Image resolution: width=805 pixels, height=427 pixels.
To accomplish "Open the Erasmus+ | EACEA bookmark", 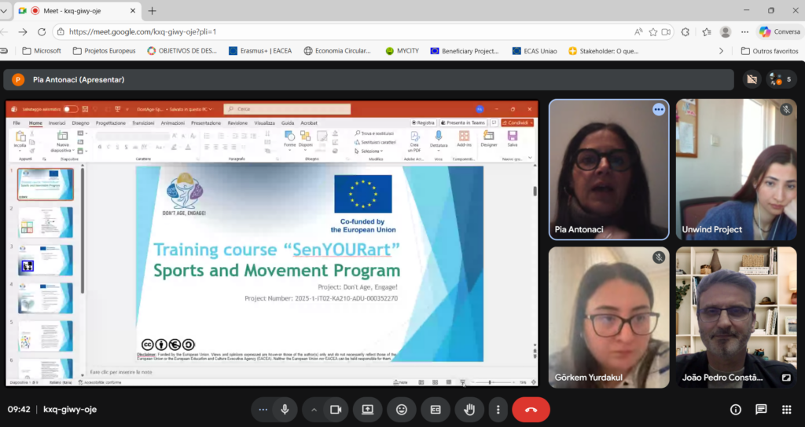I will click(260, 51).
